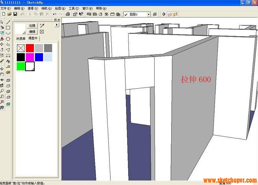The height and width of the screenshot is (185, 258).
Task: Click the 编辑 (Edit) material button
Action: point(32,32)
